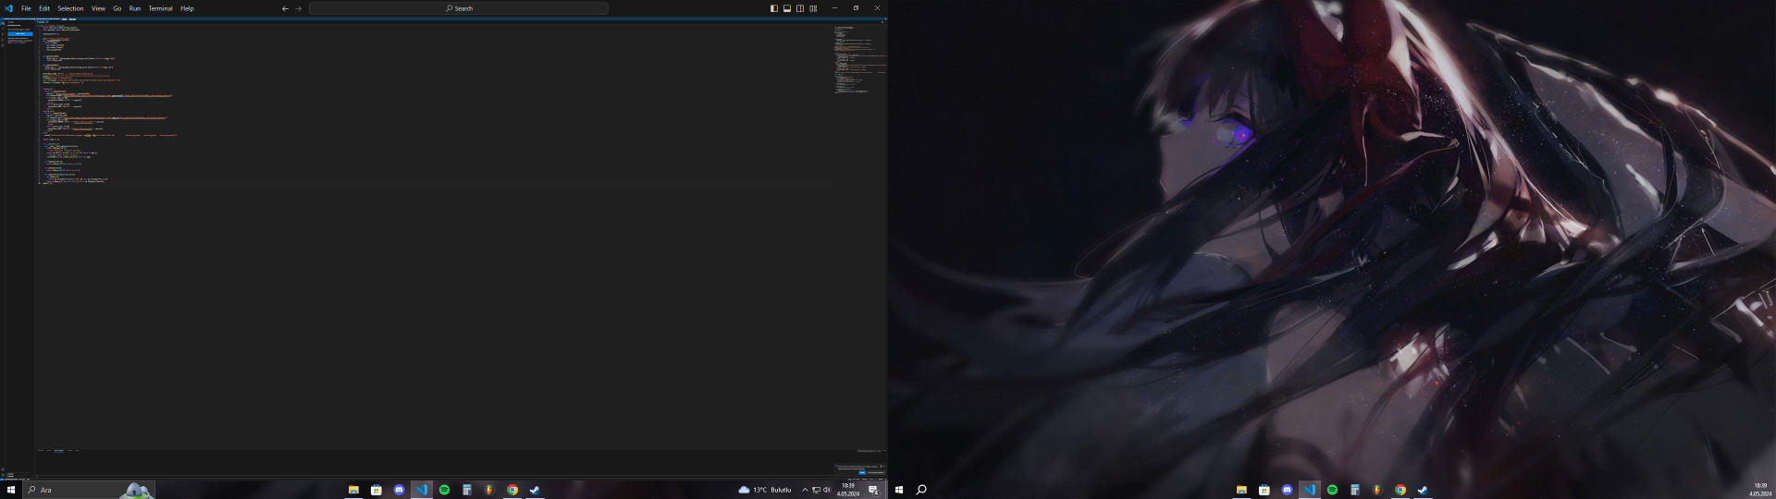Open Chrome from primary taskbar

[x=512, y=490]
